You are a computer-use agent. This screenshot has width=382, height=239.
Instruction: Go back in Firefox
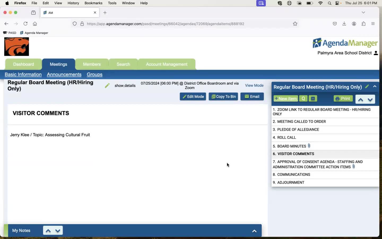6,24
